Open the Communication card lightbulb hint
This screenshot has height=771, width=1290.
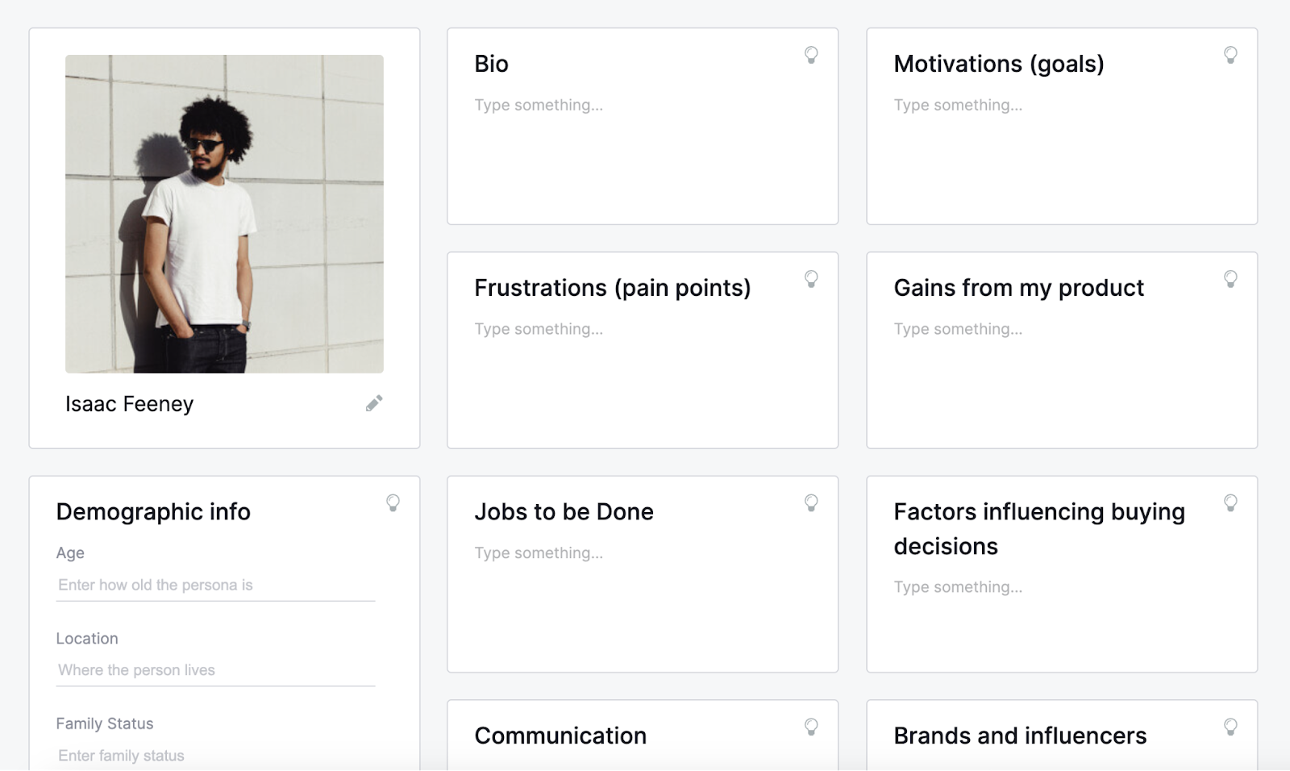pyautogui.click(x=811, y=727)
